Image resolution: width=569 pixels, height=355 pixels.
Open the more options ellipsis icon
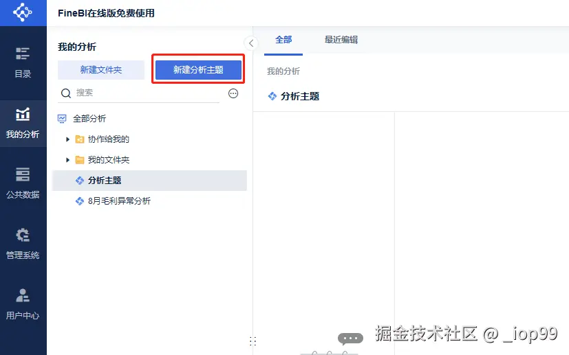click(x=233, y=93)
